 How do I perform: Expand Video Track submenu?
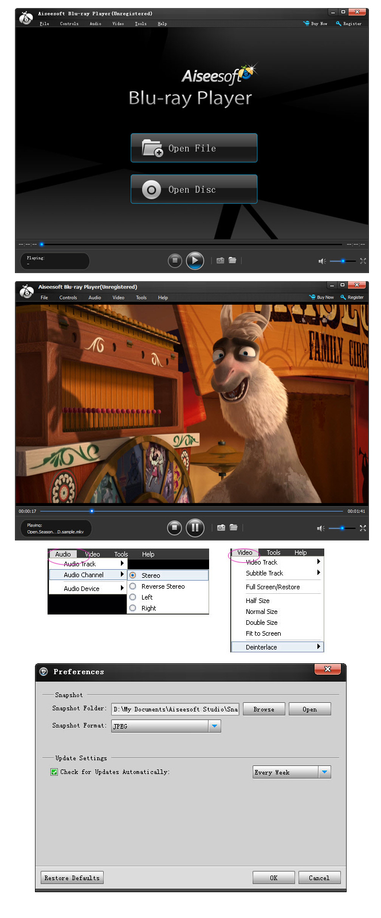pyautogui.click(x=277, y=562)
